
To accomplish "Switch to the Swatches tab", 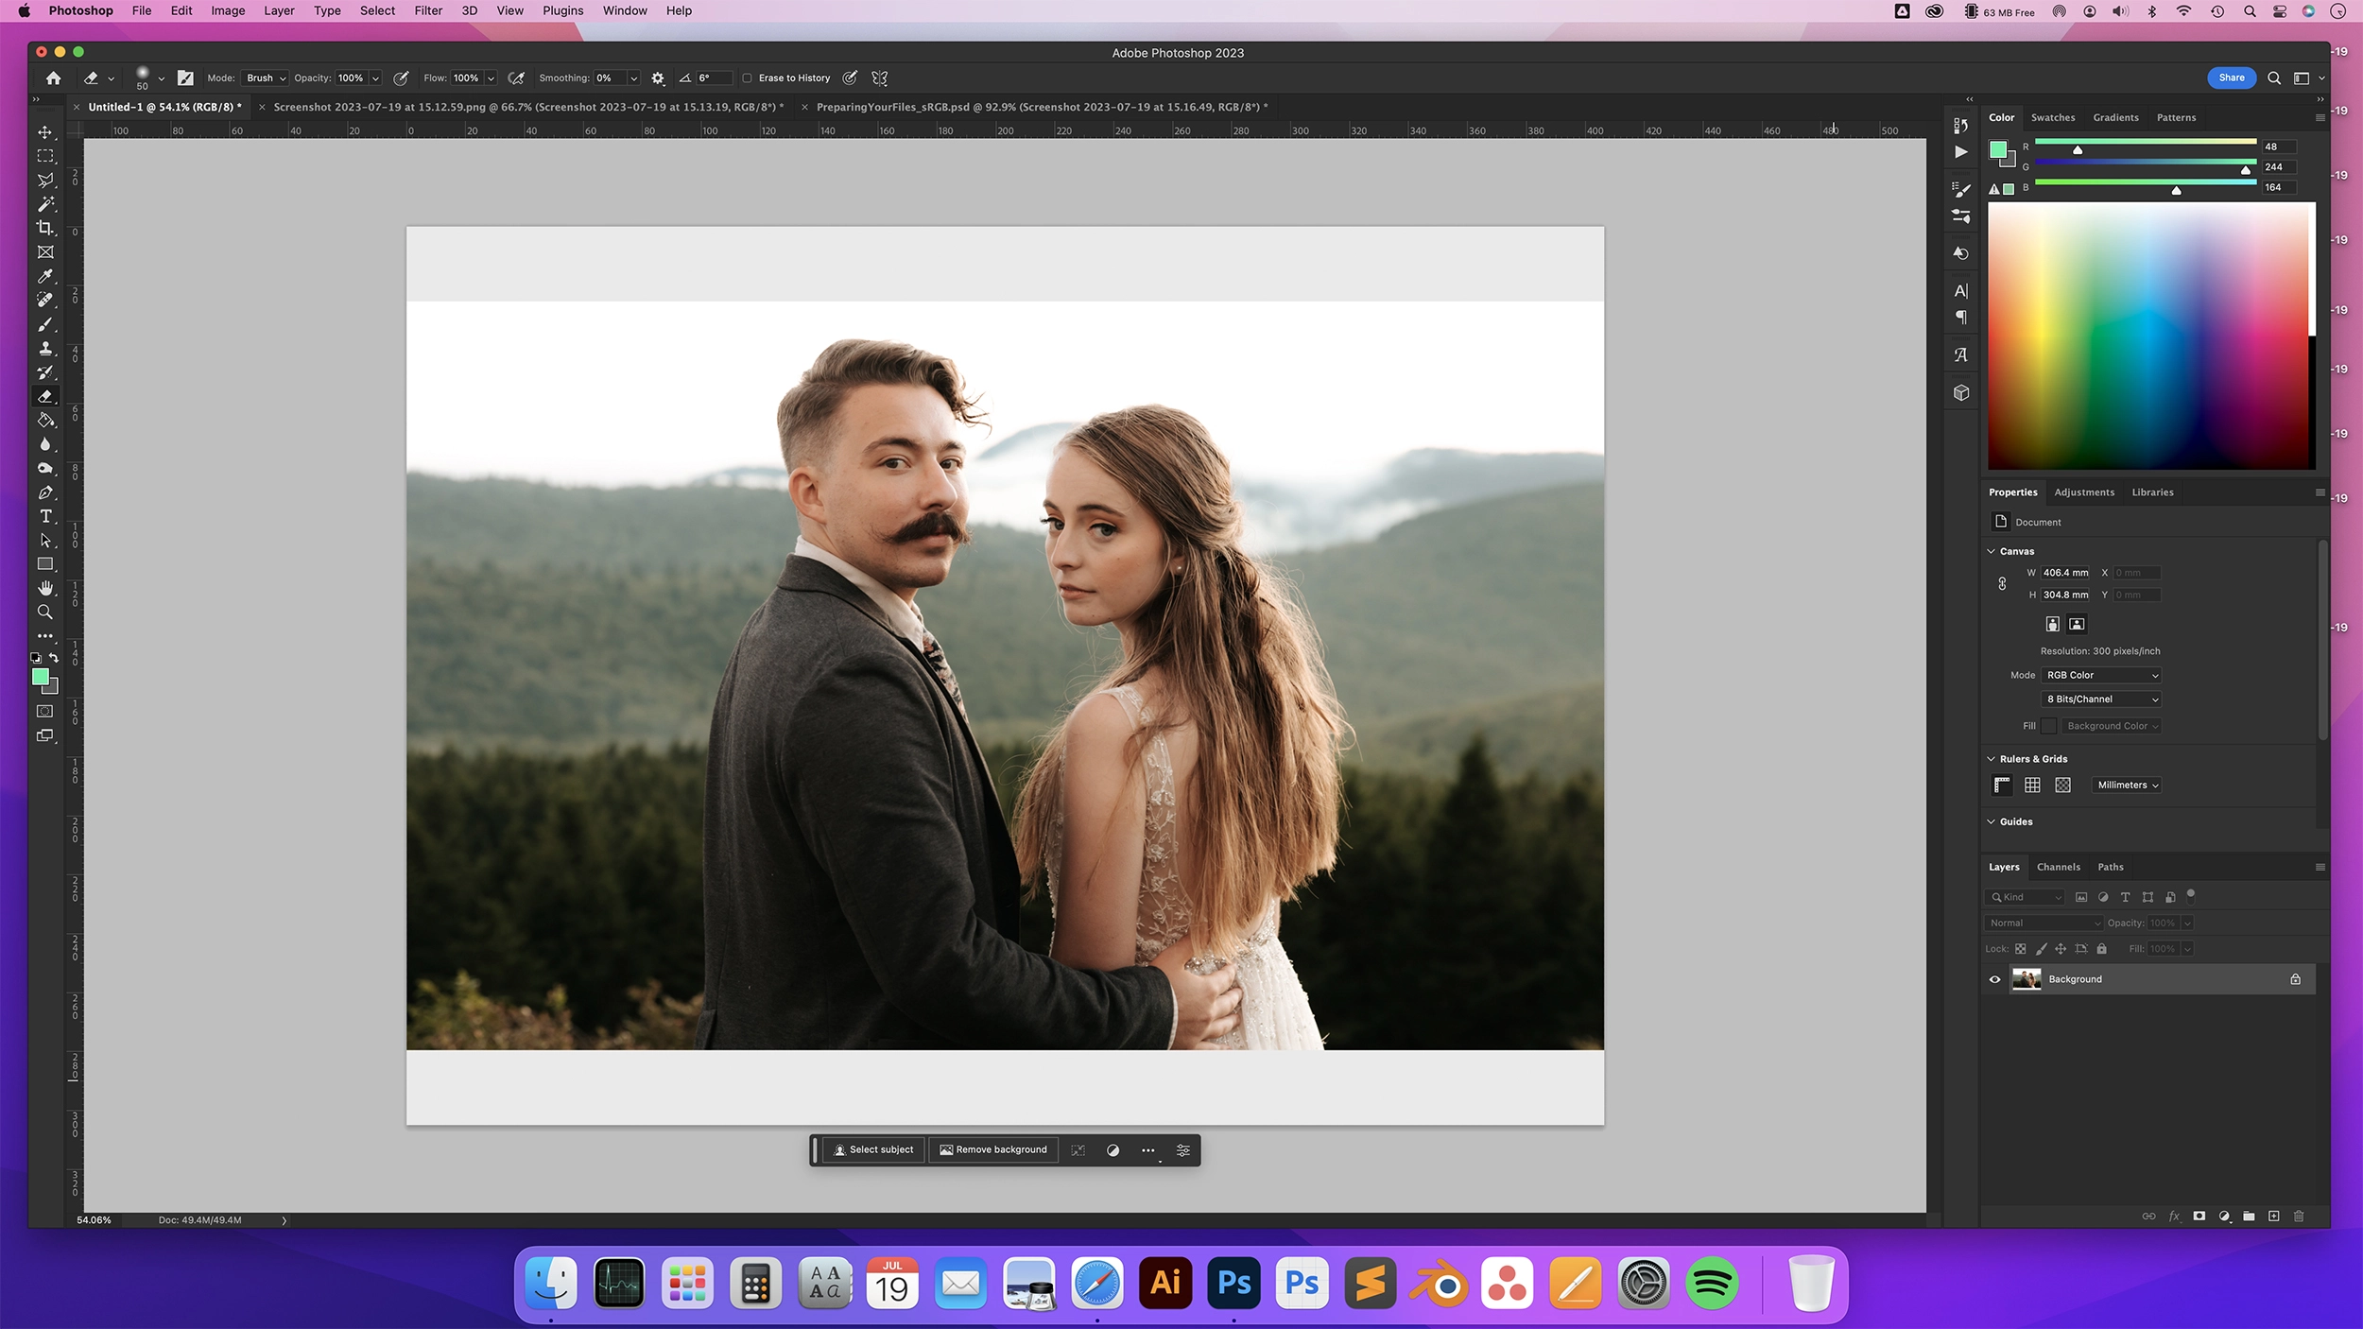I will click(x=2053, y=117).
